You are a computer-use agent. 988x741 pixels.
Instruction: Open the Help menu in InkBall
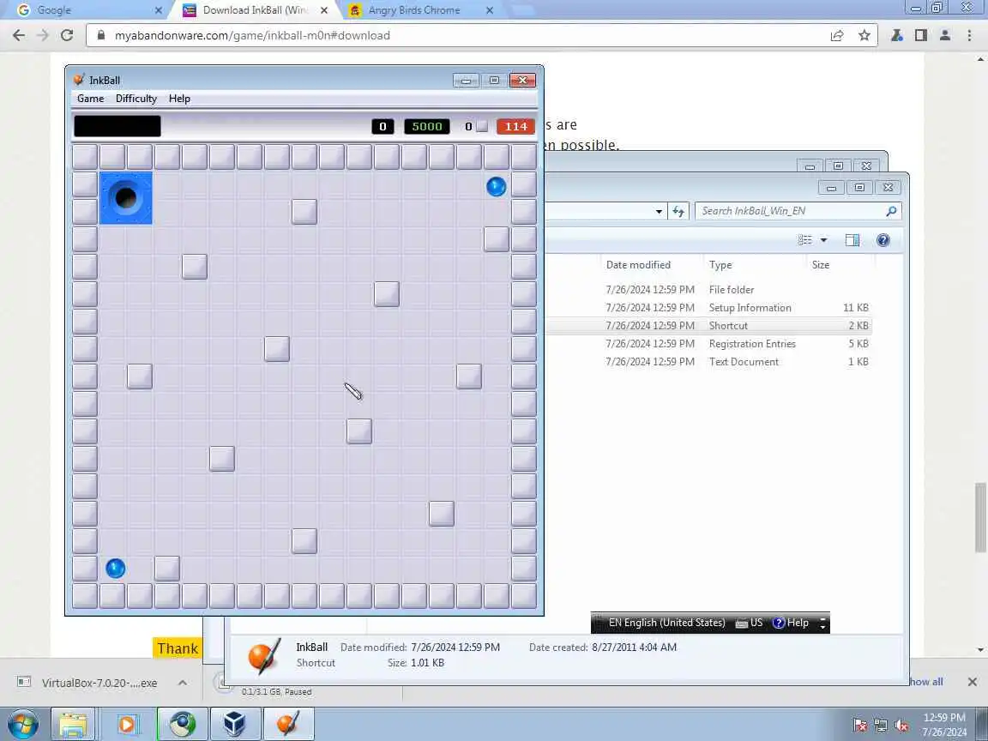[179, 99]
